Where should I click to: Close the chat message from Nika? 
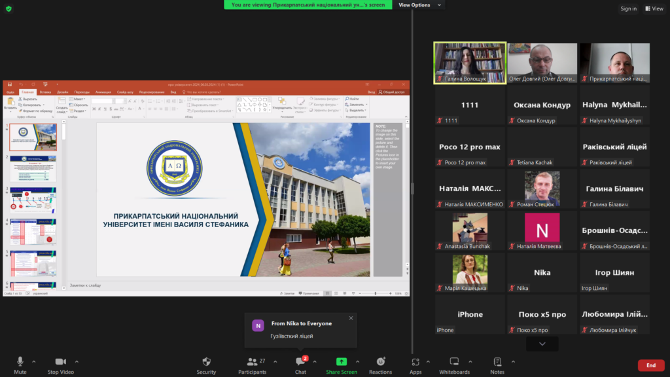click(351, 318)
